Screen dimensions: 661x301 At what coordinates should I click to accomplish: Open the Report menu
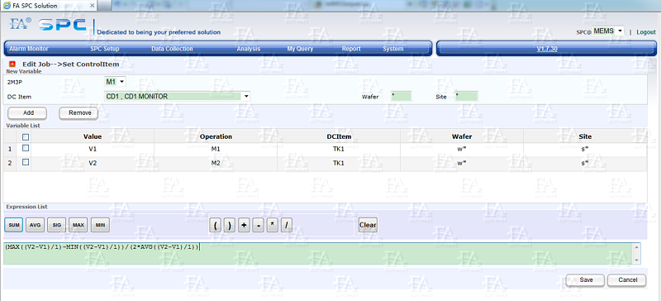pos(351,49)
